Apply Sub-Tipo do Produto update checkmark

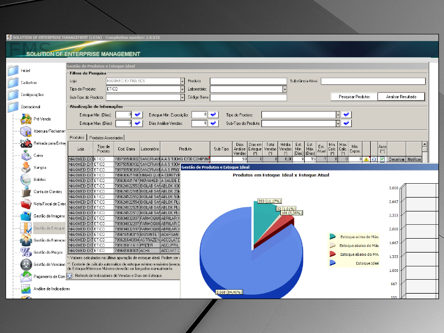tap(346, 123)
